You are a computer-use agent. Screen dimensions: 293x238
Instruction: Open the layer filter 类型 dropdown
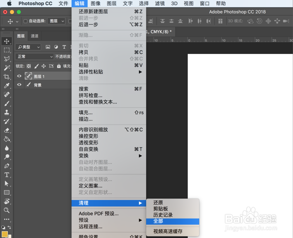tap(28, 47)
